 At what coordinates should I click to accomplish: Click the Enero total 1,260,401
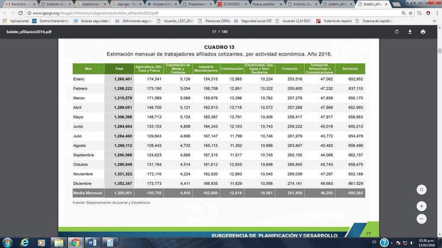123,79
